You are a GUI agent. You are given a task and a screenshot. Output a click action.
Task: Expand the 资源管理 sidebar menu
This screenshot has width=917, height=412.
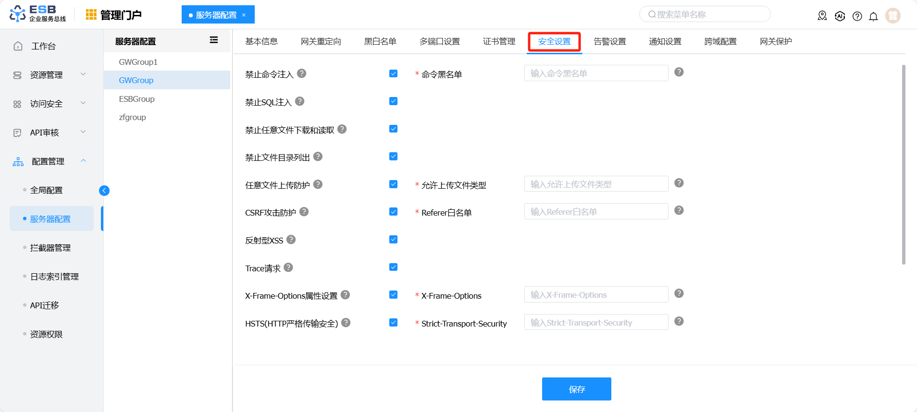(48, 75)
